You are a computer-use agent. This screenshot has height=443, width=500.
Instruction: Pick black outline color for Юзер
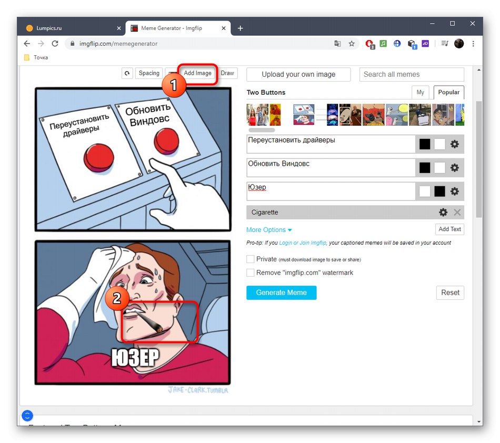(x=439, y=191)
